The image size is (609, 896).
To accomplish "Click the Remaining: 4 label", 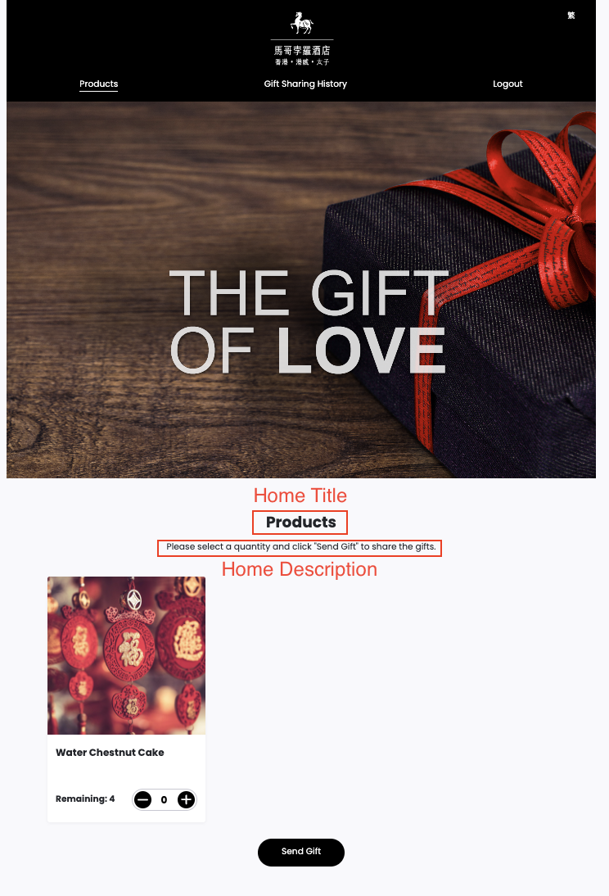I will [x=85, y=799].
